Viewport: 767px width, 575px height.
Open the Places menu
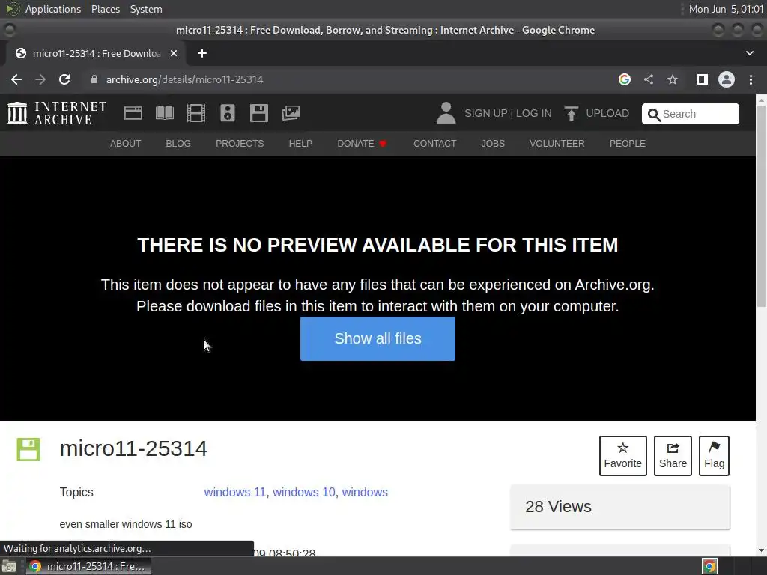[x=106, y=9]
